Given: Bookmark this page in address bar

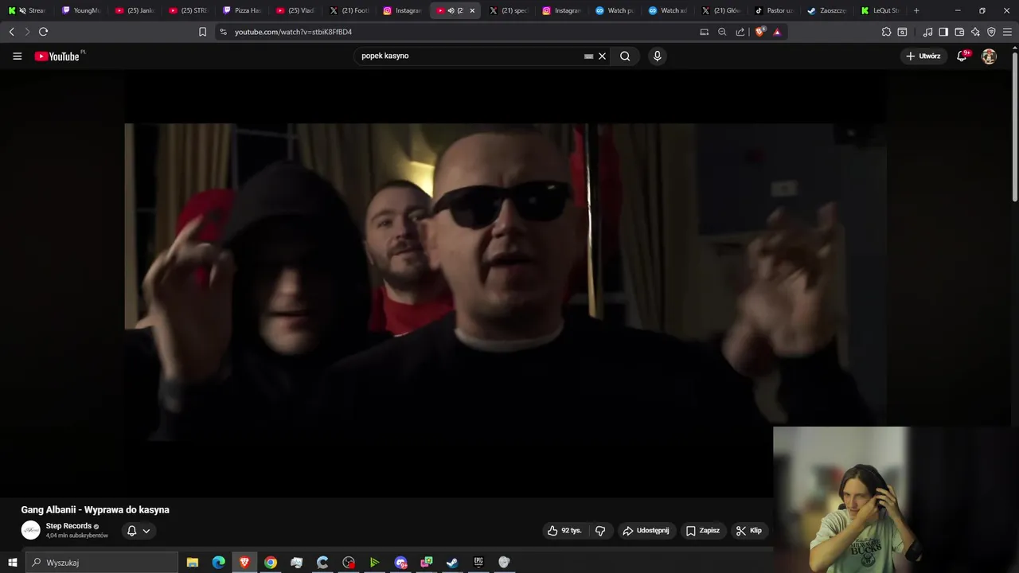Looking at the screenshot, I should coord(202,32).
